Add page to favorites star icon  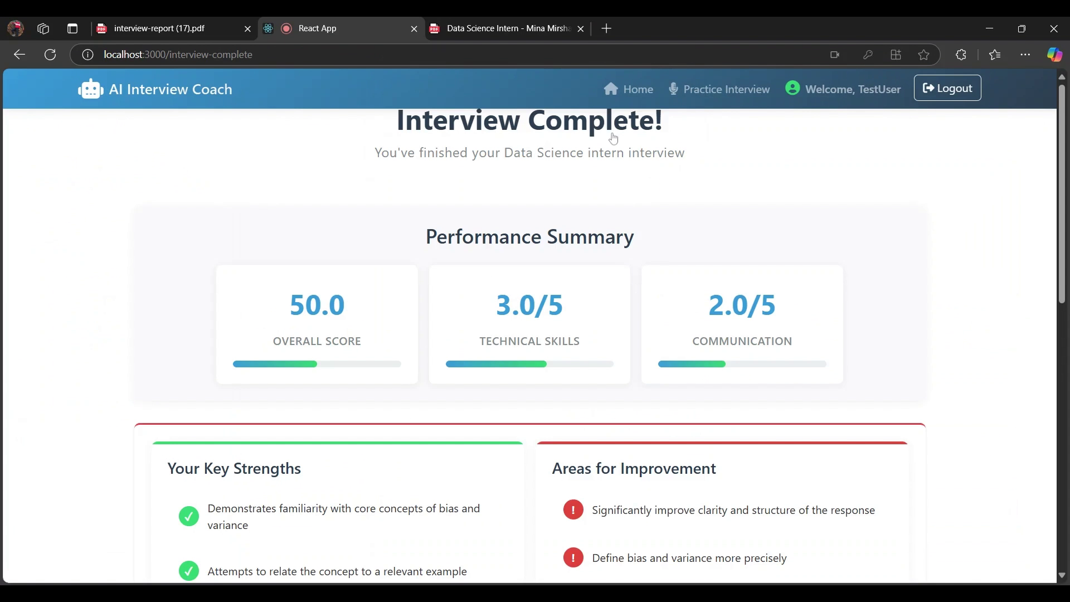click(924, 55)
